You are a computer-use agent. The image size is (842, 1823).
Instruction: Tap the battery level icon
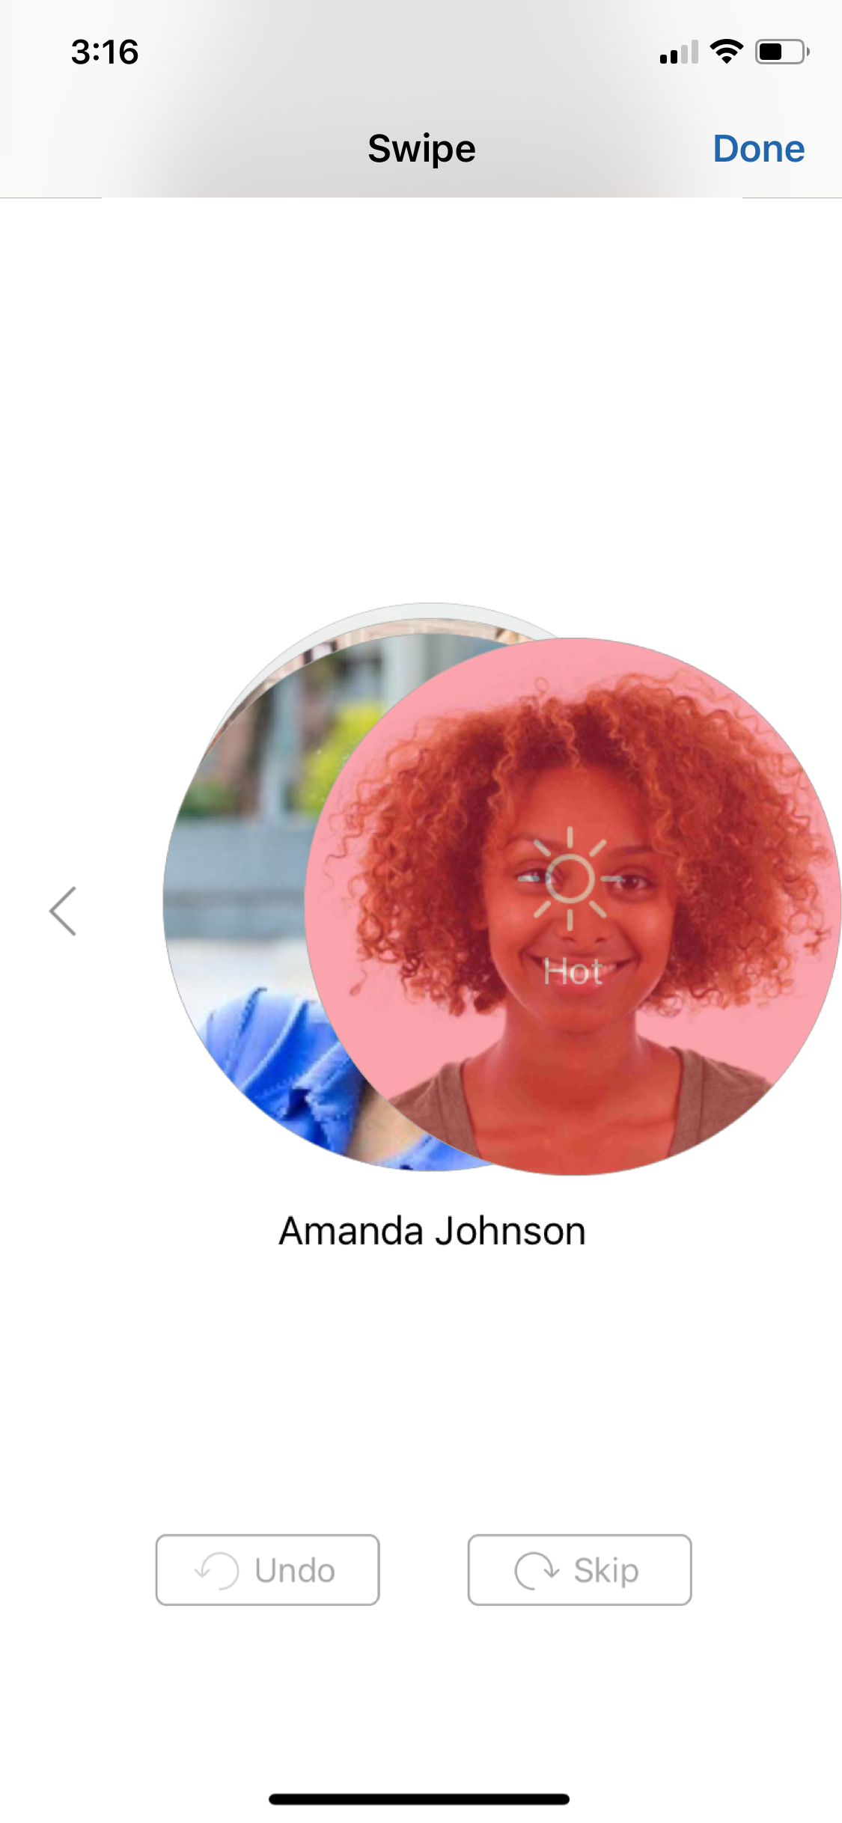tap(782, 52)
